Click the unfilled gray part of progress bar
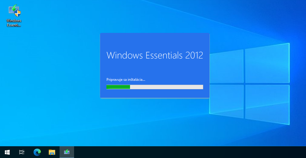The image size is (306, 158). 166,87
